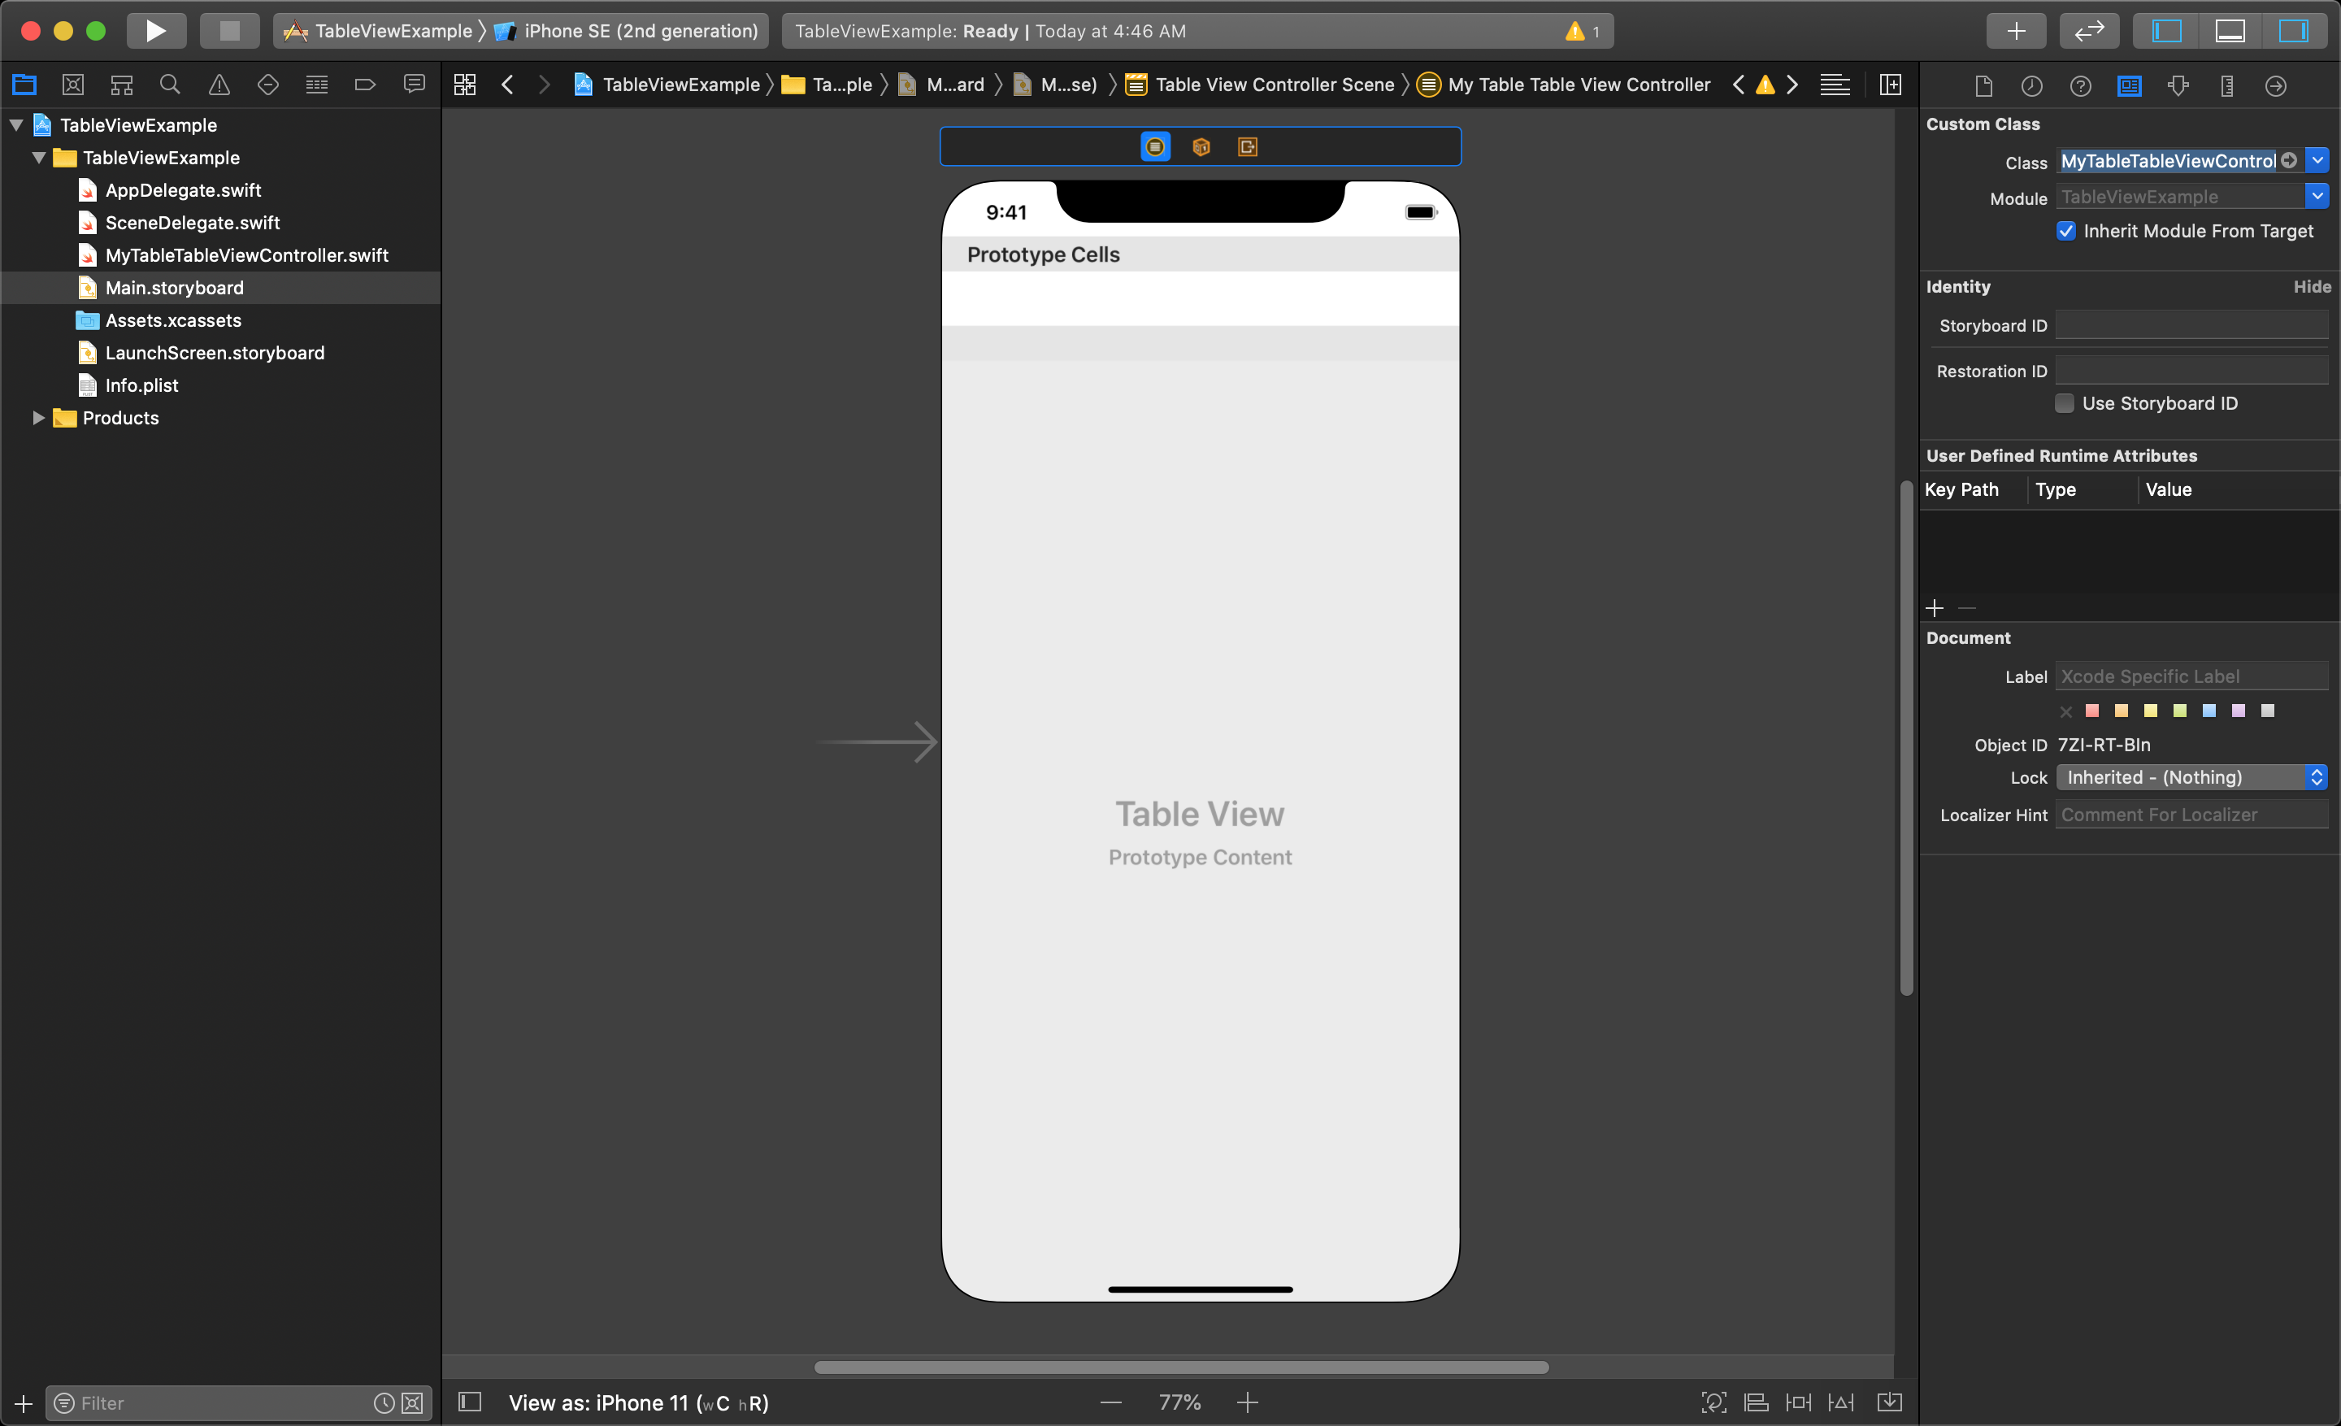Open the Breakpoint navigator

365,85
